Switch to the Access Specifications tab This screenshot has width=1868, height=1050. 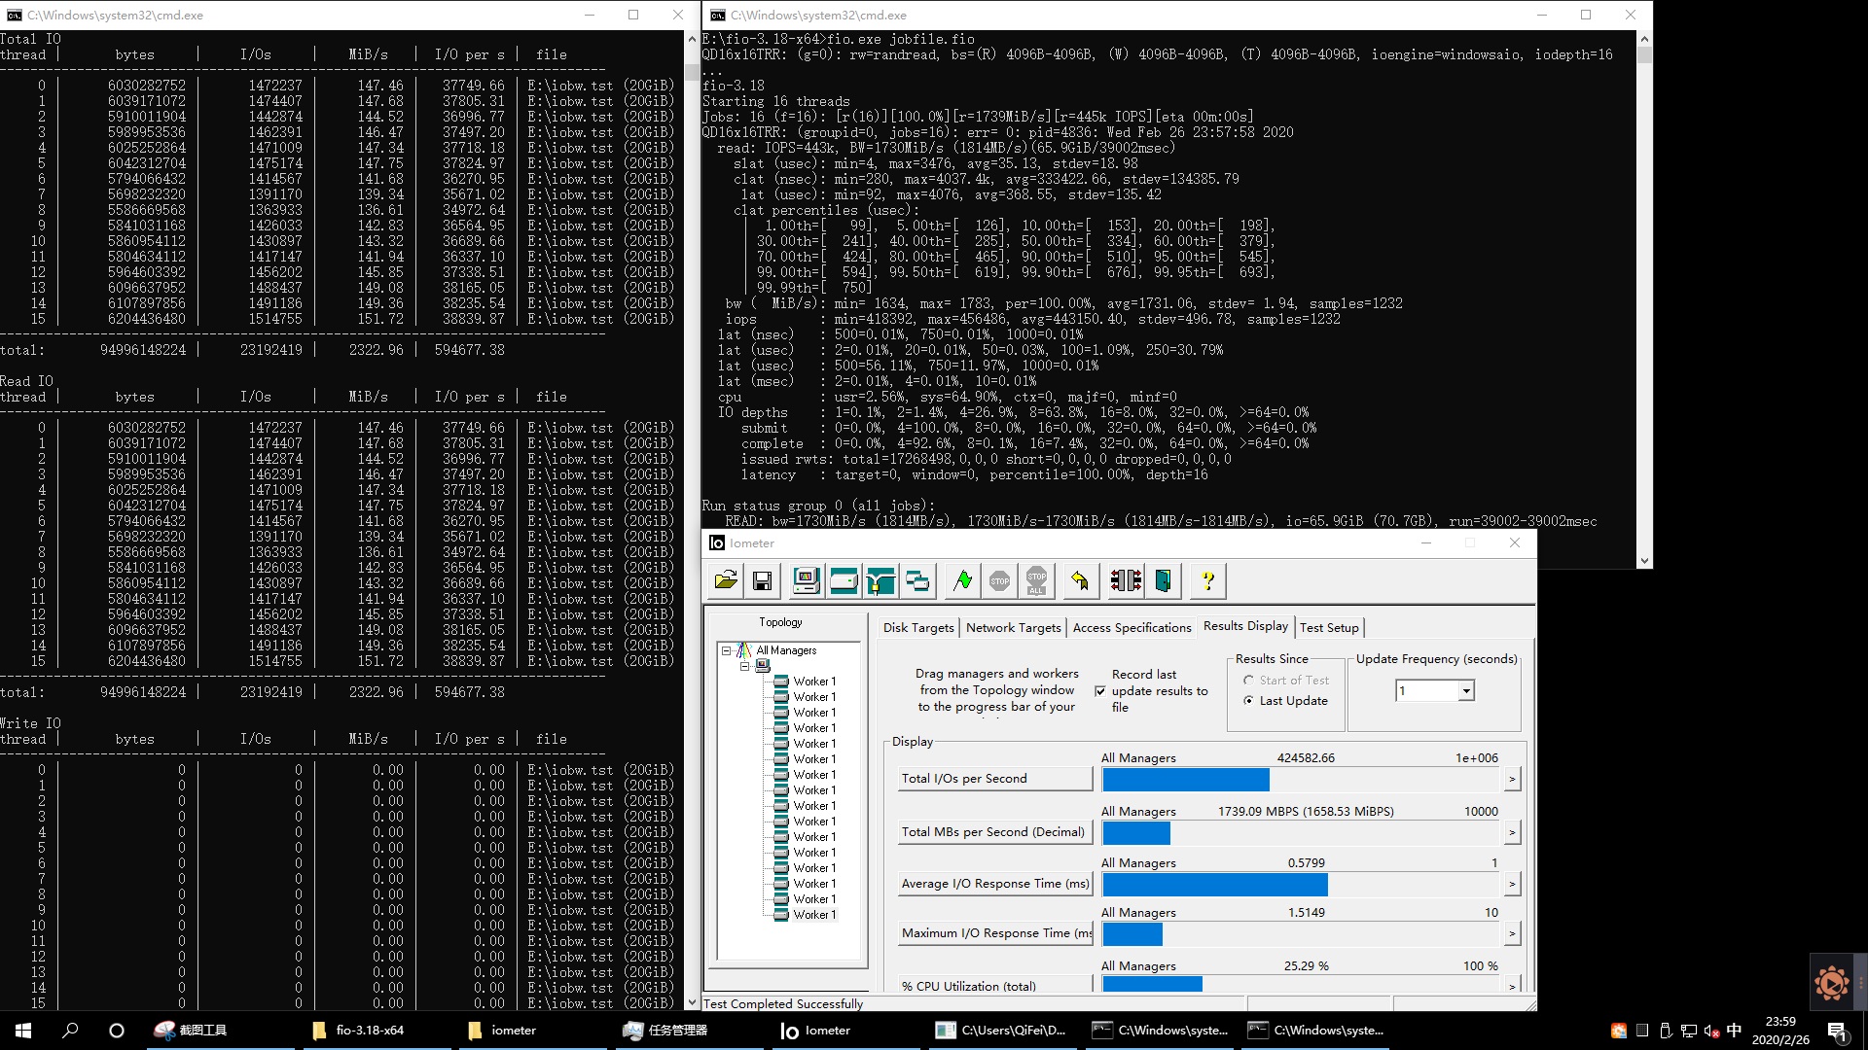coord(1132,627)
